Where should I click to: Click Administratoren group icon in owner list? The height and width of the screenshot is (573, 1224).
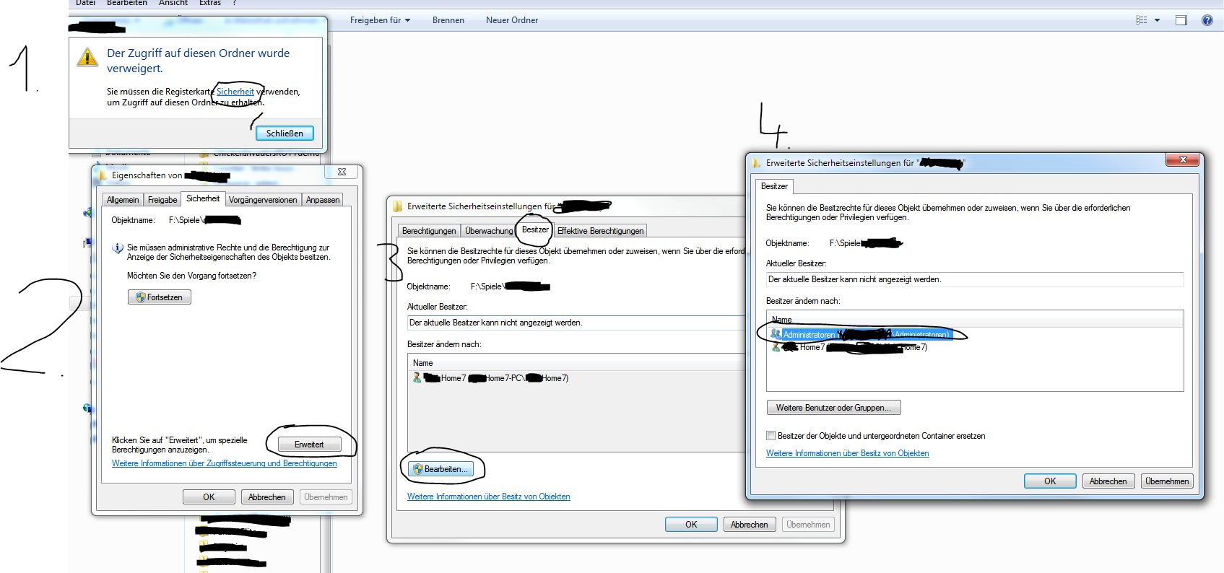coord(776,334)
